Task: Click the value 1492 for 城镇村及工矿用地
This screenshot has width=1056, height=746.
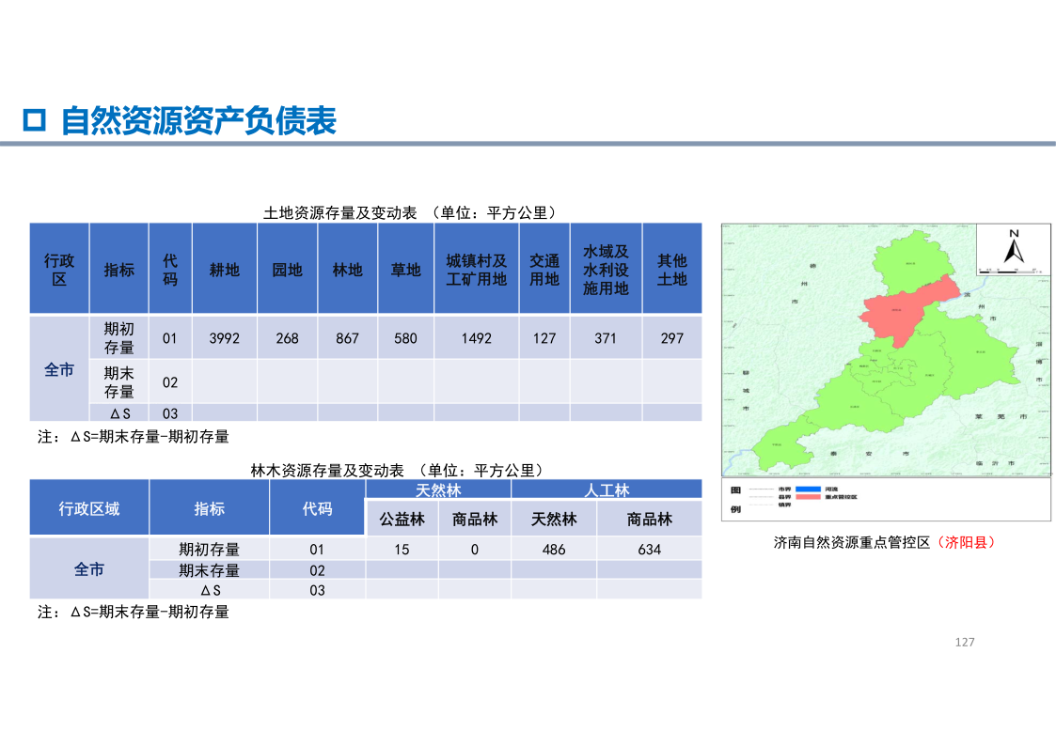Action: [476, 338]
